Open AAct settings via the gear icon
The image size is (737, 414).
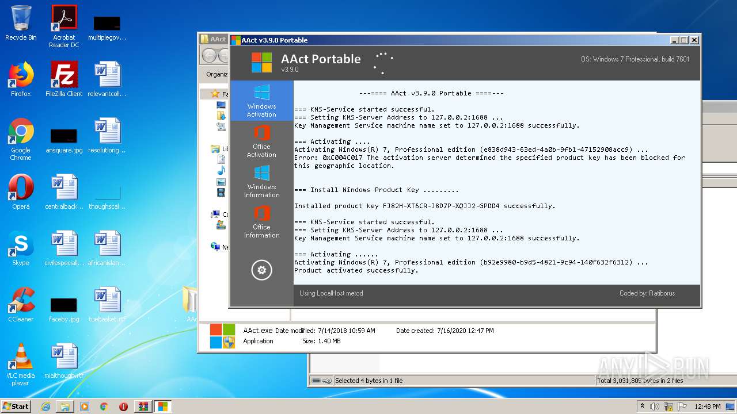(261, 270)
